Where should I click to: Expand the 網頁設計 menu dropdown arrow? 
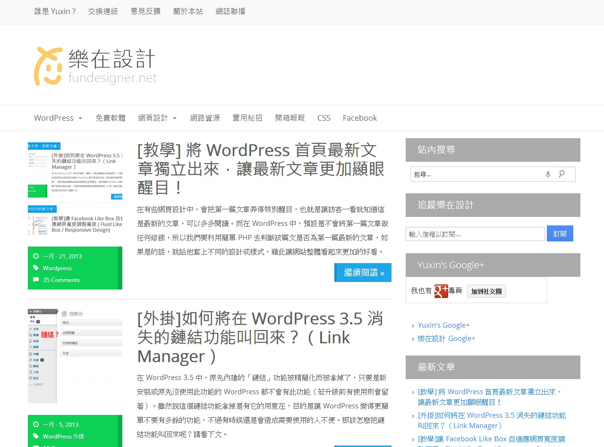point(175,118)
